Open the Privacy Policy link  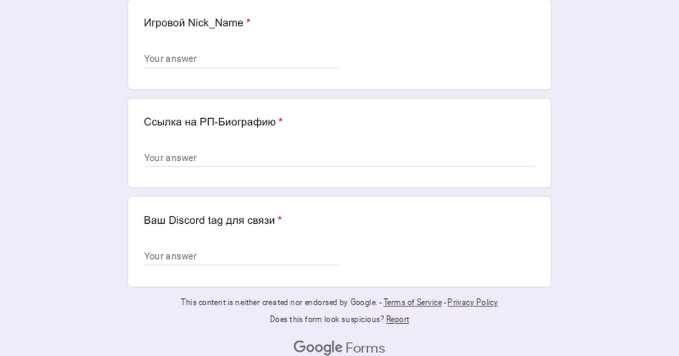click(472, 302)
